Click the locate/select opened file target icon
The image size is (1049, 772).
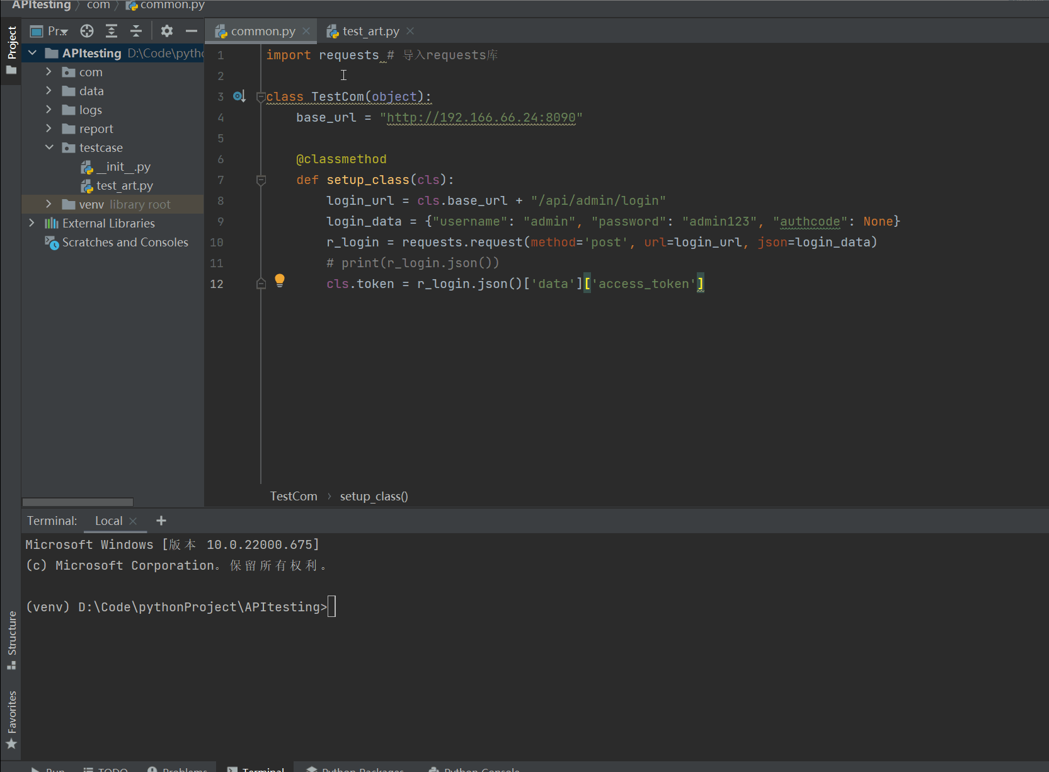(87, 31)
